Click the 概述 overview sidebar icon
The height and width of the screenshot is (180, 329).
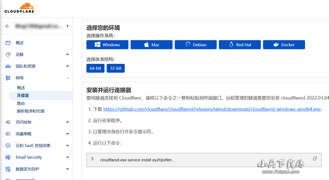click(x=8, y=43)
